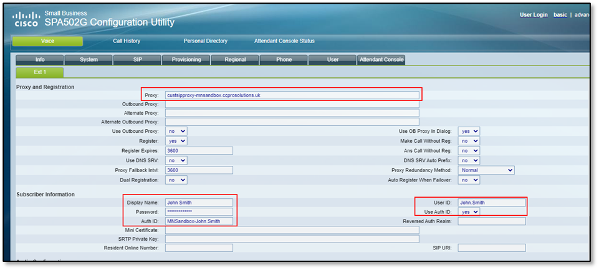Switch to the User sub-tab
This screenshot has height=270, width=599.
tap(333, 60)
